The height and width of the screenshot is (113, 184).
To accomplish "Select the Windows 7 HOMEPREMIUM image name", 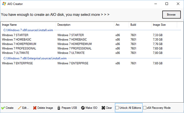I will point(19,44).
